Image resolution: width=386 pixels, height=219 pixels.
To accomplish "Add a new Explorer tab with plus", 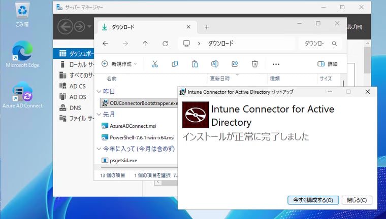I will (207, 27).
